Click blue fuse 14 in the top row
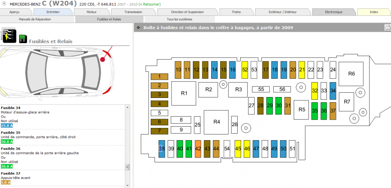The width and height of the screenshot is (391, 188). [x=215, y=70]
